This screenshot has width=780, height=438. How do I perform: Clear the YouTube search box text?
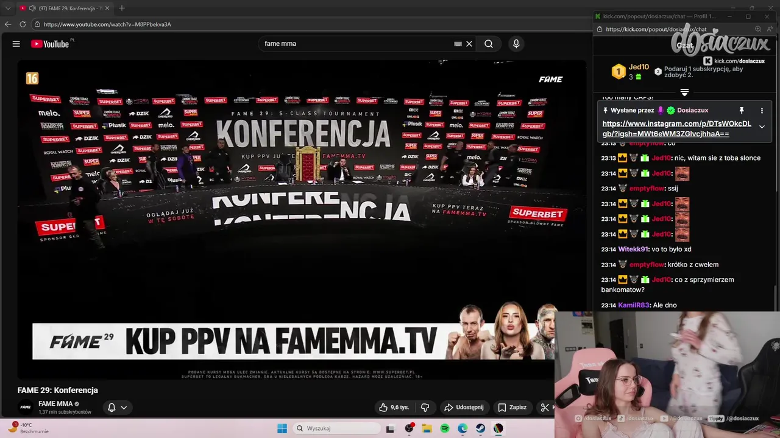[x=469, y=44]
